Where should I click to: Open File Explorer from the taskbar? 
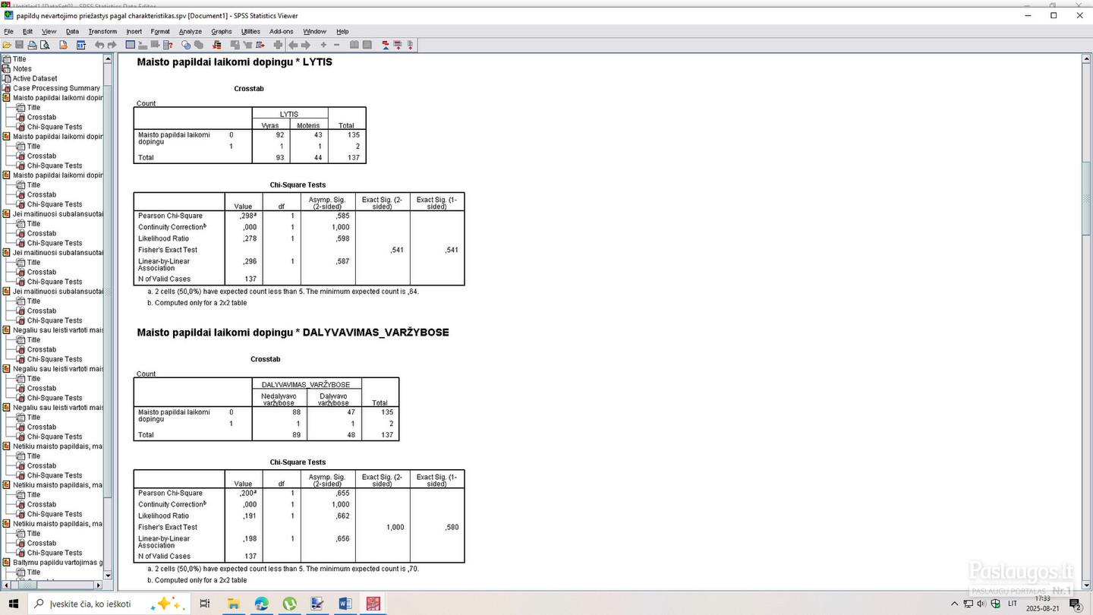234,604
